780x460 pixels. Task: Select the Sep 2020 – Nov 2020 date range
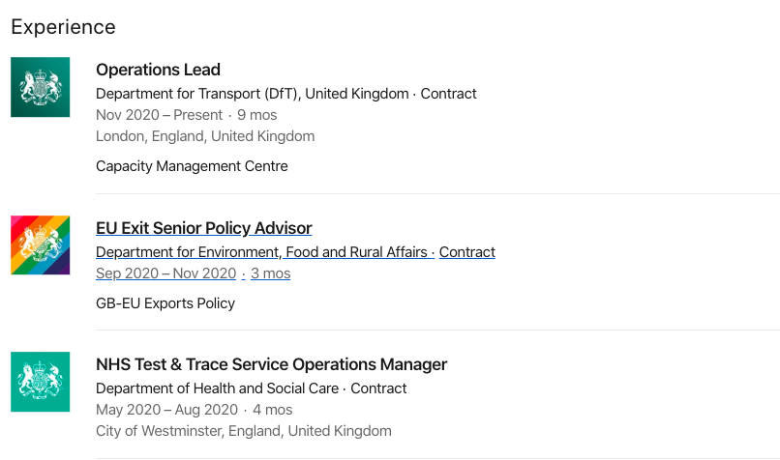pos(166,273)
